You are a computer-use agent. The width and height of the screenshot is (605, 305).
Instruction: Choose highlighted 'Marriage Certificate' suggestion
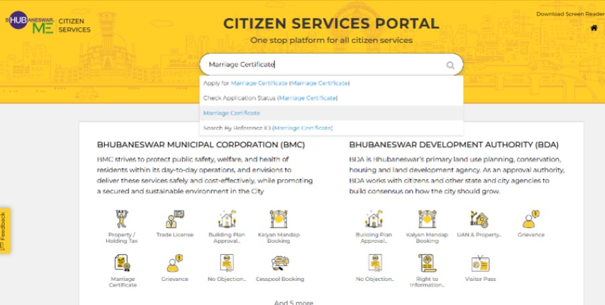tap(331, 113)
